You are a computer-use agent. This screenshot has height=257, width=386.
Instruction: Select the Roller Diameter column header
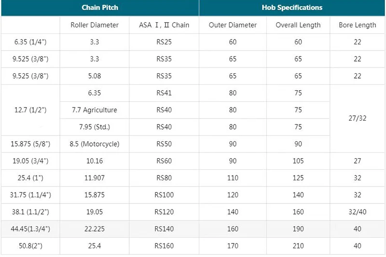pyautogui.click(x=95, y=25)
